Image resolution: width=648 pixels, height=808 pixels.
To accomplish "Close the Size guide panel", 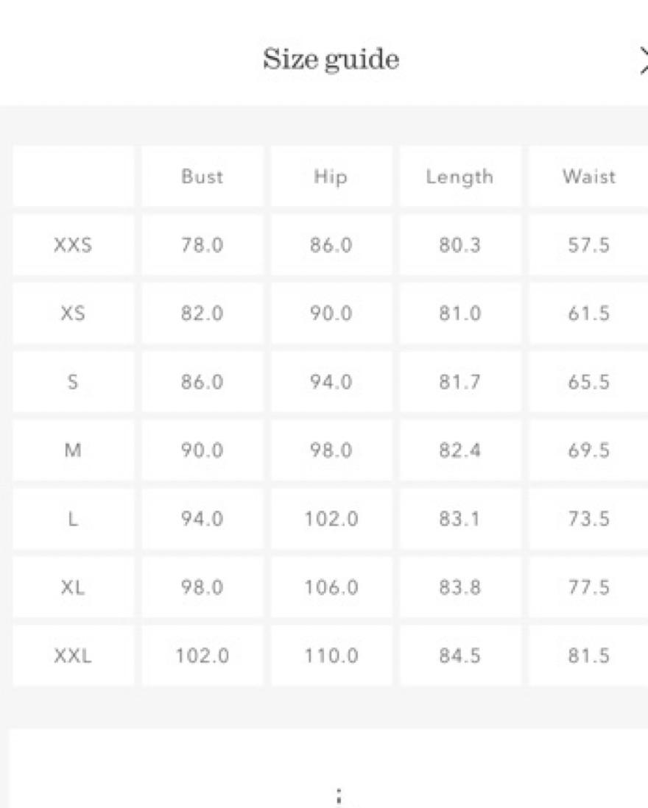I will 642,60.
